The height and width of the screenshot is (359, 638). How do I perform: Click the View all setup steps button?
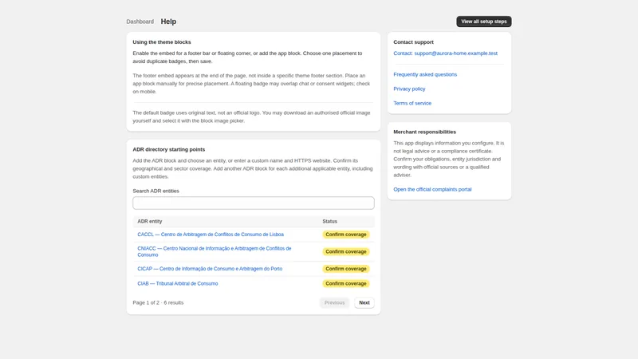[x=484, y=22]
